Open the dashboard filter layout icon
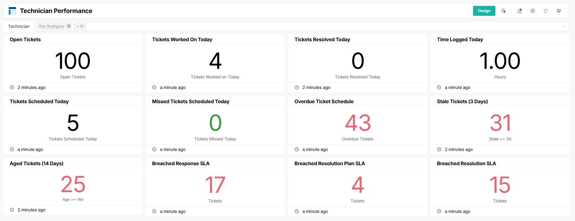This screenshot has height=221, width=575. click(503, 11)
